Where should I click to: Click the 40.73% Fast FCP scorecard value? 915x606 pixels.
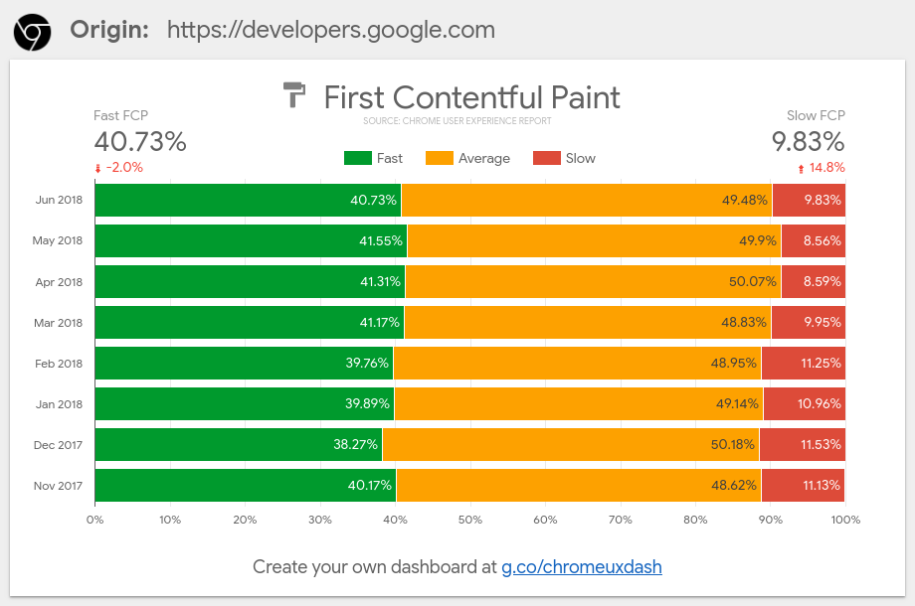(x=140, y=142)
